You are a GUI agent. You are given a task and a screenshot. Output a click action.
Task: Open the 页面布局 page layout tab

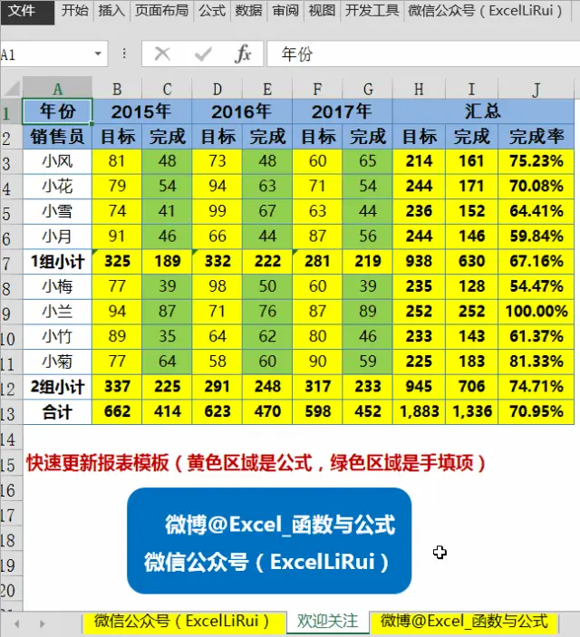point(161,11)
